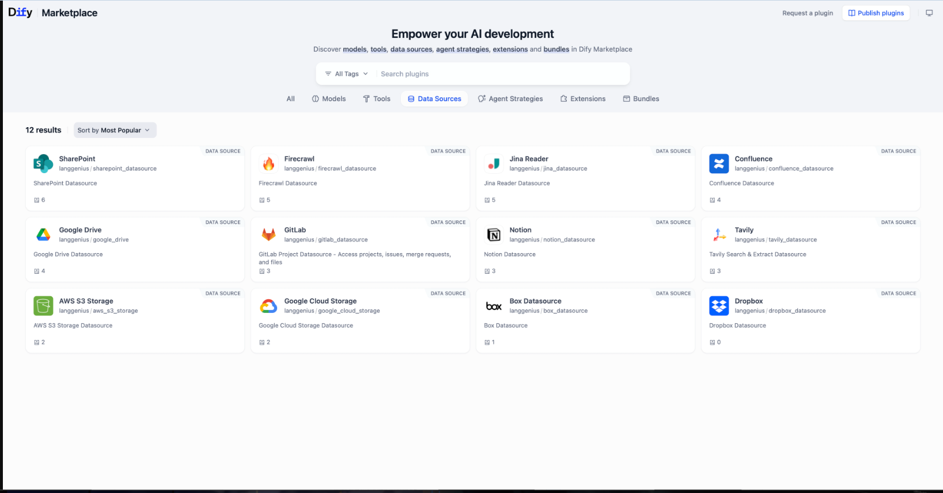Screen dimensions: 943x493
Task: Open the AWS S3 Storage bucket icon
Action: coord(43,306)
